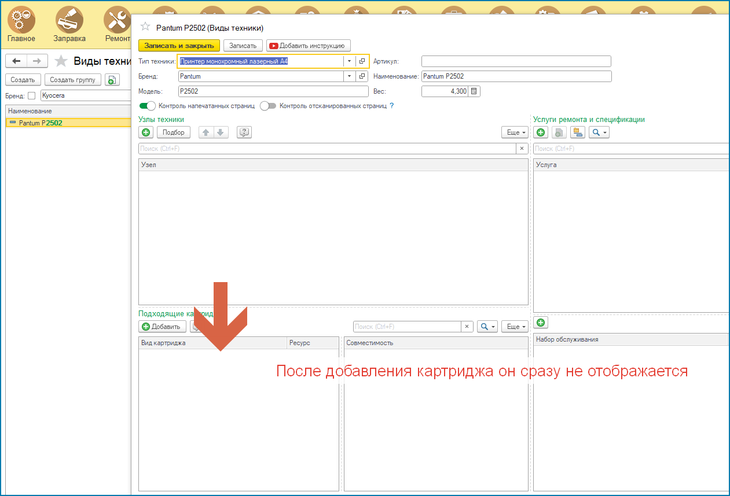Click Добавить инструкцию button
The image size is (730, 496).
[x=309, y=46]
